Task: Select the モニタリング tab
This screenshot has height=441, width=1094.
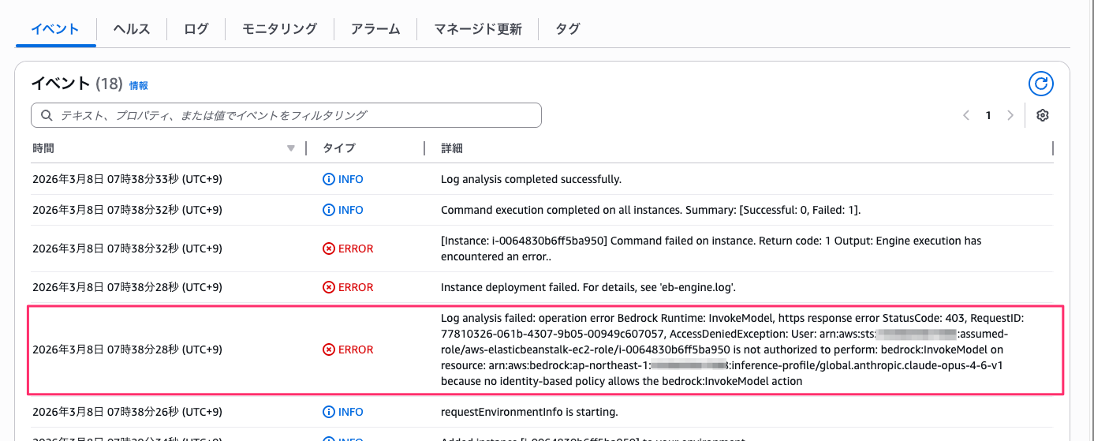Action: click(279, 29)
